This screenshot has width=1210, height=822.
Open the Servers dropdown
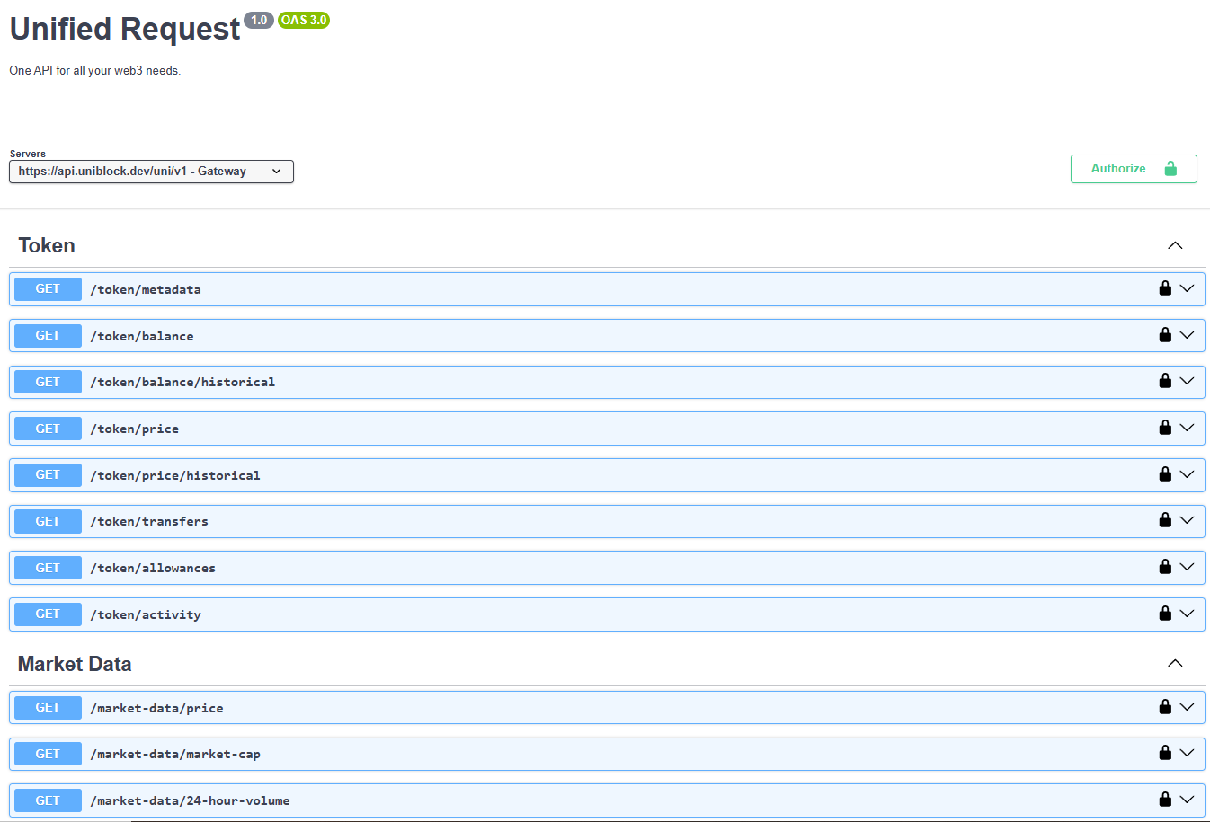point(151,172)
